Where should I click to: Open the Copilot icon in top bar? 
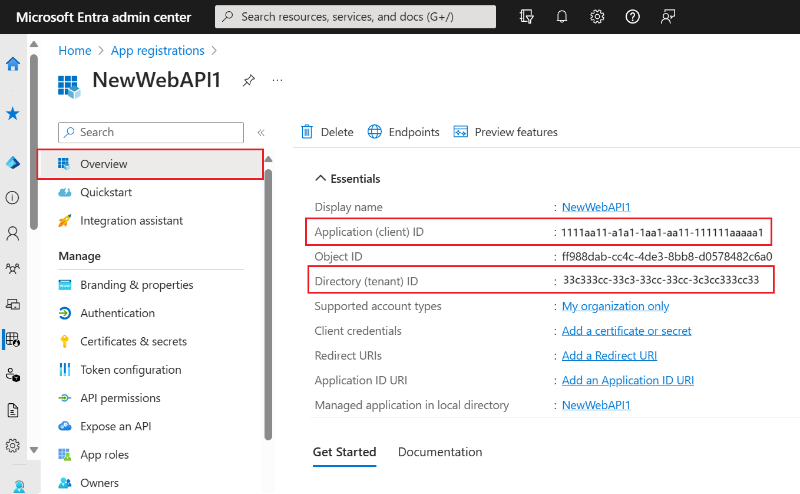coord(527,17)
